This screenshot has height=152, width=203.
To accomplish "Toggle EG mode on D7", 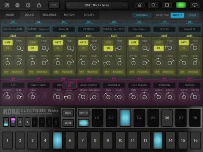I will [x=159, y=48].
